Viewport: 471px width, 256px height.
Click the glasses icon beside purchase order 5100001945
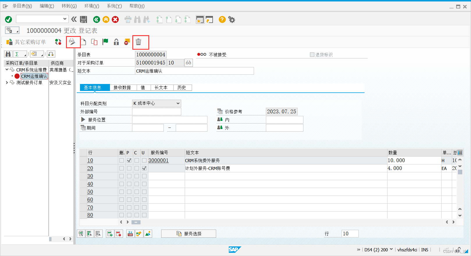tap(189, 63)
